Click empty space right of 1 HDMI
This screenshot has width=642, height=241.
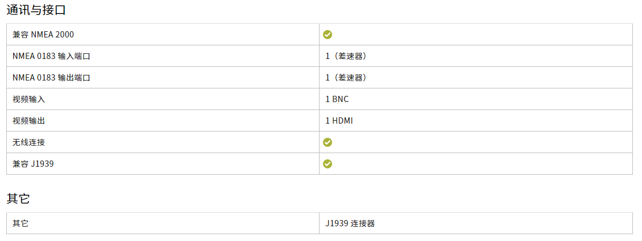[x=491, y=121]
